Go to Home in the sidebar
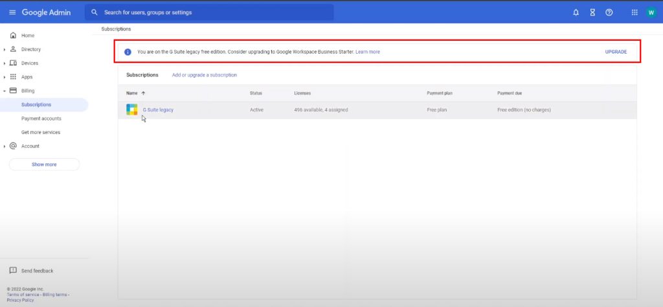 (x=28, y=36)
